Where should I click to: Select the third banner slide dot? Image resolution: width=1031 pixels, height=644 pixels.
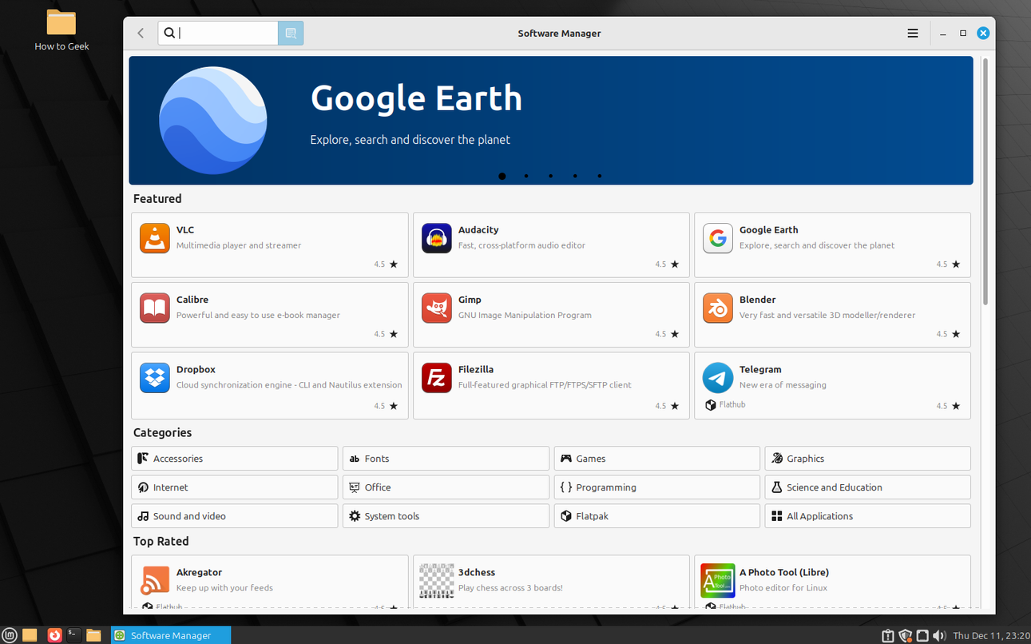tap(550, 176)
